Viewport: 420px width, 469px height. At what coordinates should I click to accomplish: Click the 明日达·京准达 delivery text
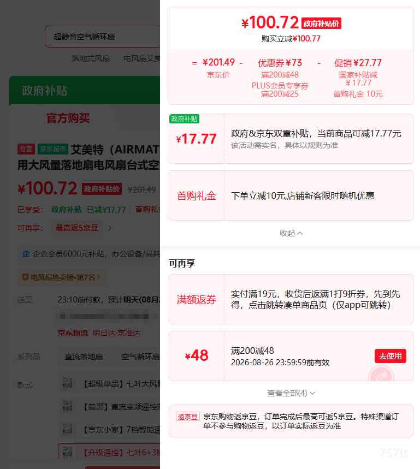click(x=116, y=333)
